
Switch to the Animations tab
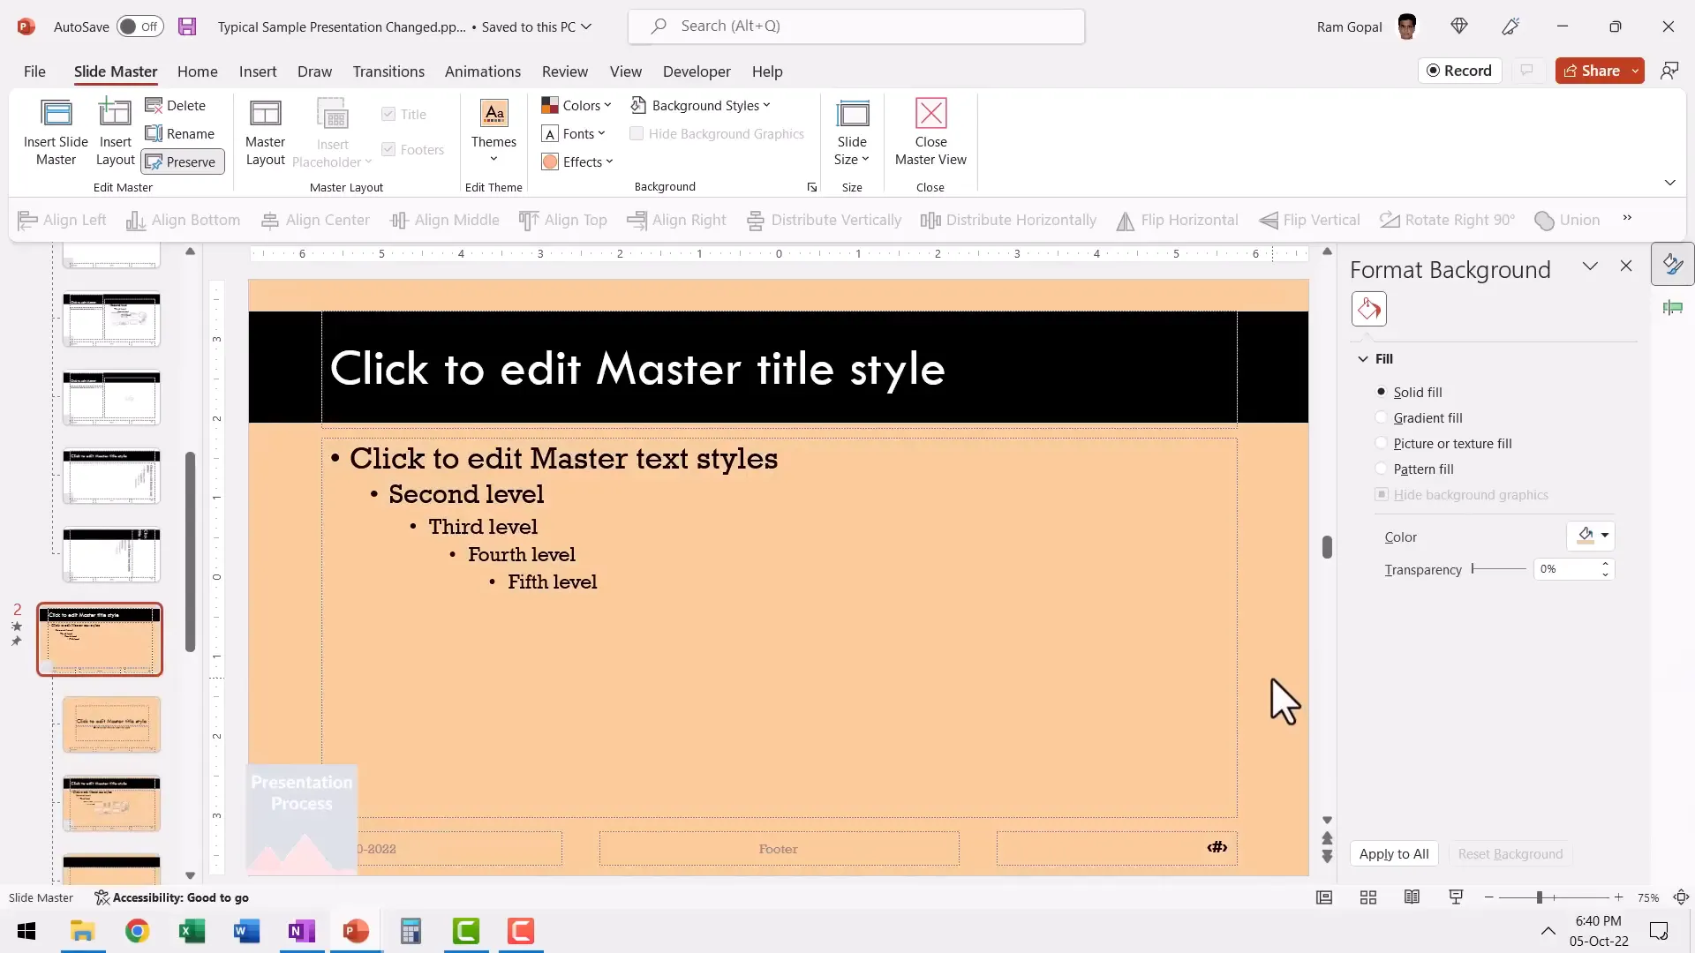pos(482,71)
